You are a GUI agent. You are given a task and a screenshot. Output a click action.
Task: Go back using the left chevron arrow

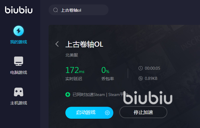click(57, 44)
